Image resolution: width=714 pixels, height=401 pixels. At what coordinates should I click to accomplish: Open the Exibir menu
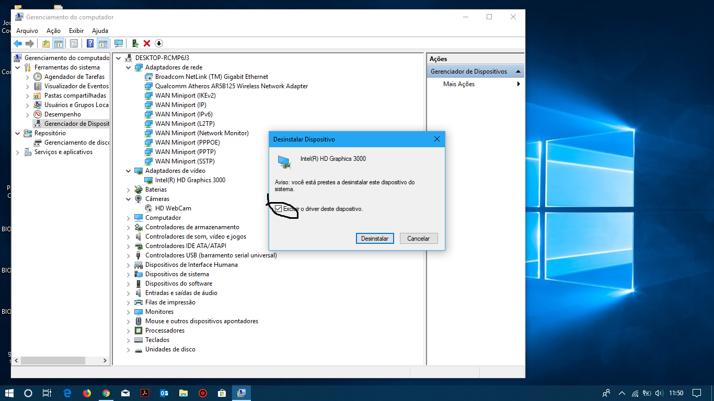[x=76, y=31]
